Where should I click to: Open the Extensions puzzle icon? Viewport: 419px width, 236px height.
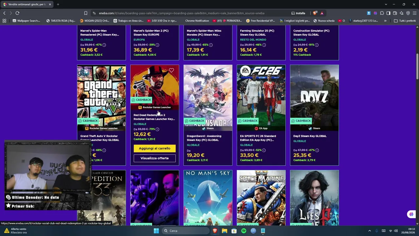pos(382,13)
